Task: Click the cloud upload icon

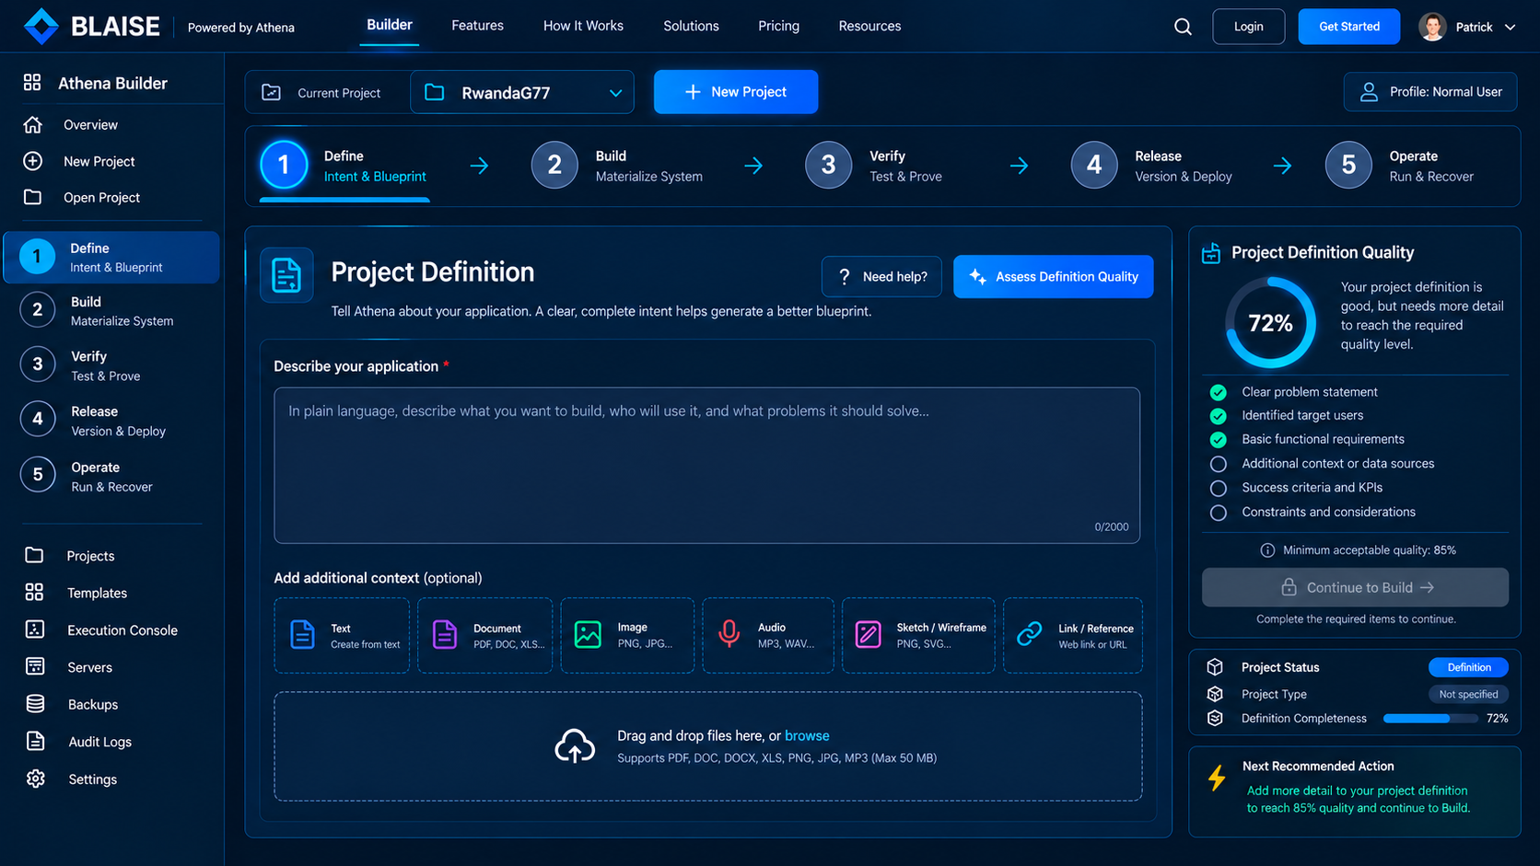Action: pos(575,745)
